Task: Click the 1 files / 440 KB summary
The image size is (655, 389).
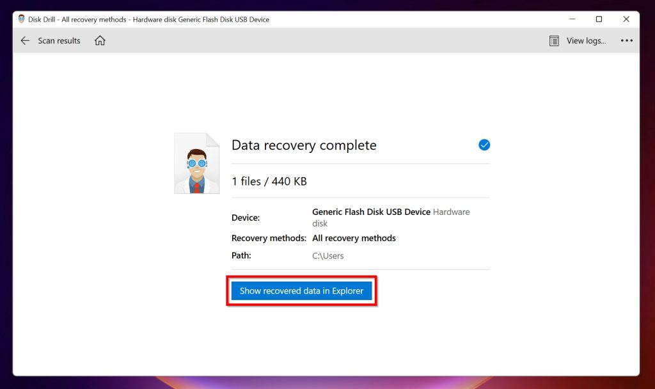Action: click(x=269, y=181)
